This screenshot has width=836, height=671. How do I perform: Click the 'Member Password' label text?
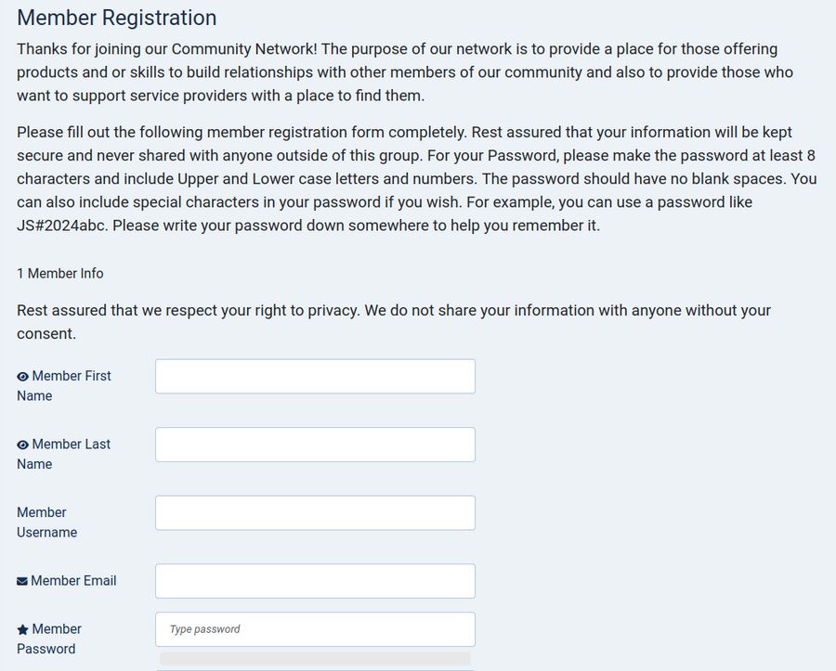pos(56,629)
